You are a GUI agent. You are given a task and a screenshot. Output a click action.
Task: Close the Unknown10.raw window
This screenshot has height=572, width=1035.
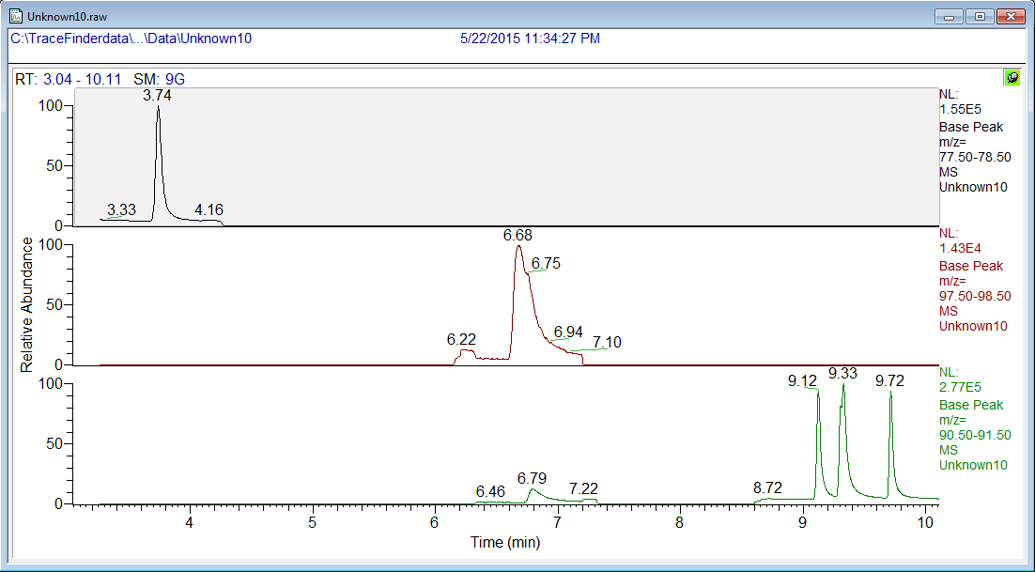pos(1011,16)
